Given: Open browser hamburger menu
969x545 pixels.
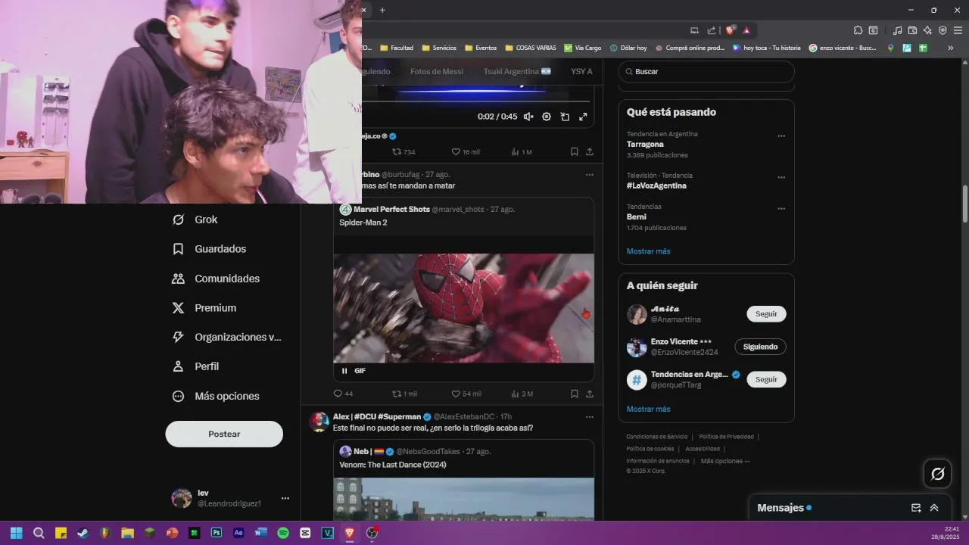Looking at the screenshot, I should [958, 30].
